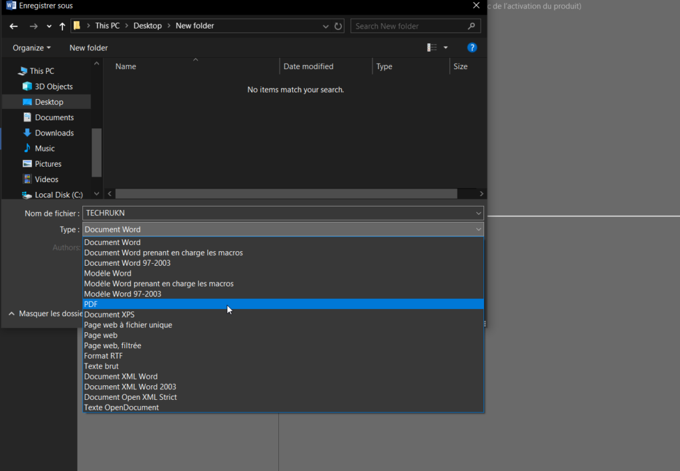
Task: Choose Document Word 97-2003 format
Action: pyautogui.click(x=283, y=263)
